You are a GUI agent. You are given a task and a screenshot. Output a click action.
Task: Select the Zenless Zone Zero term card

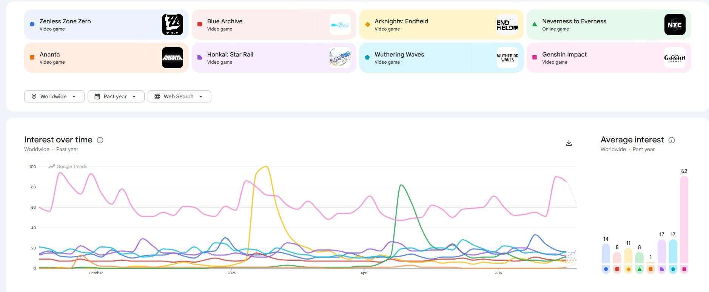[x=106, y=24]
